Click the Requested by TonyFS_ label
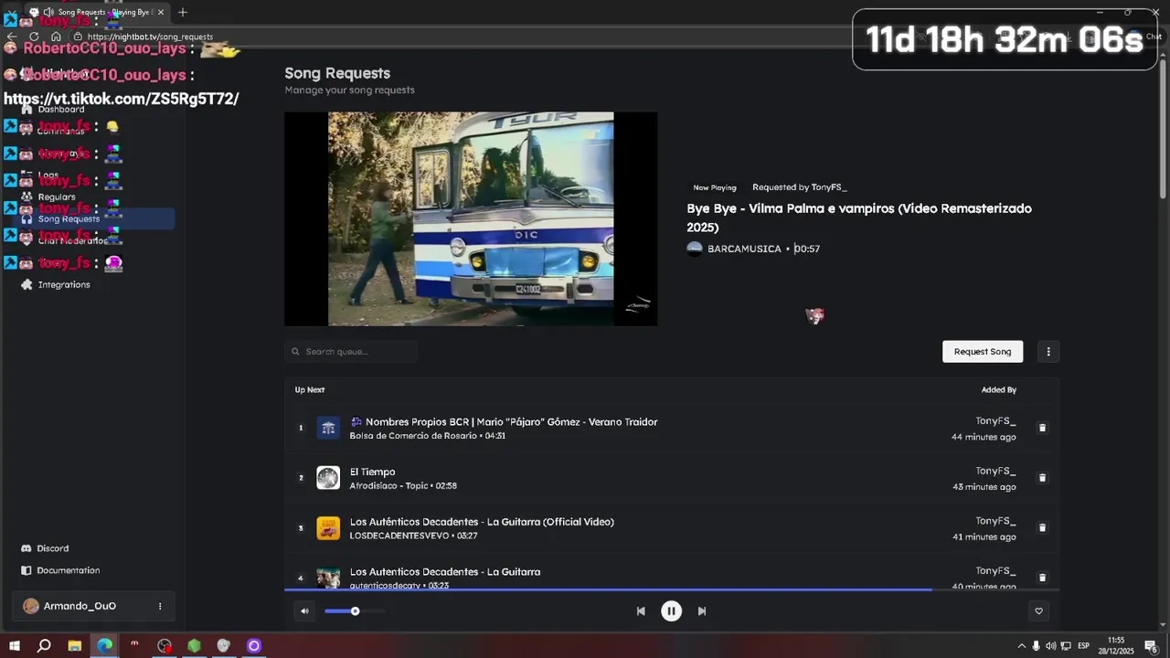The height and width of the screenshot is (658, 1170). pos(800,187)
